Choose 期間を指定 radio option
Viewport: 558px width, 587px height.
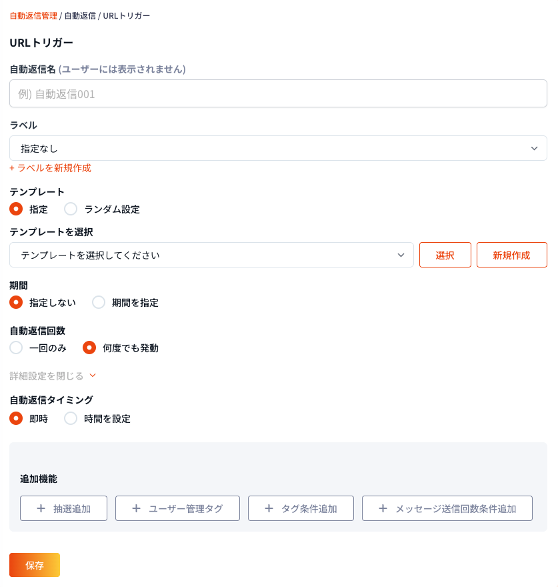99,302
